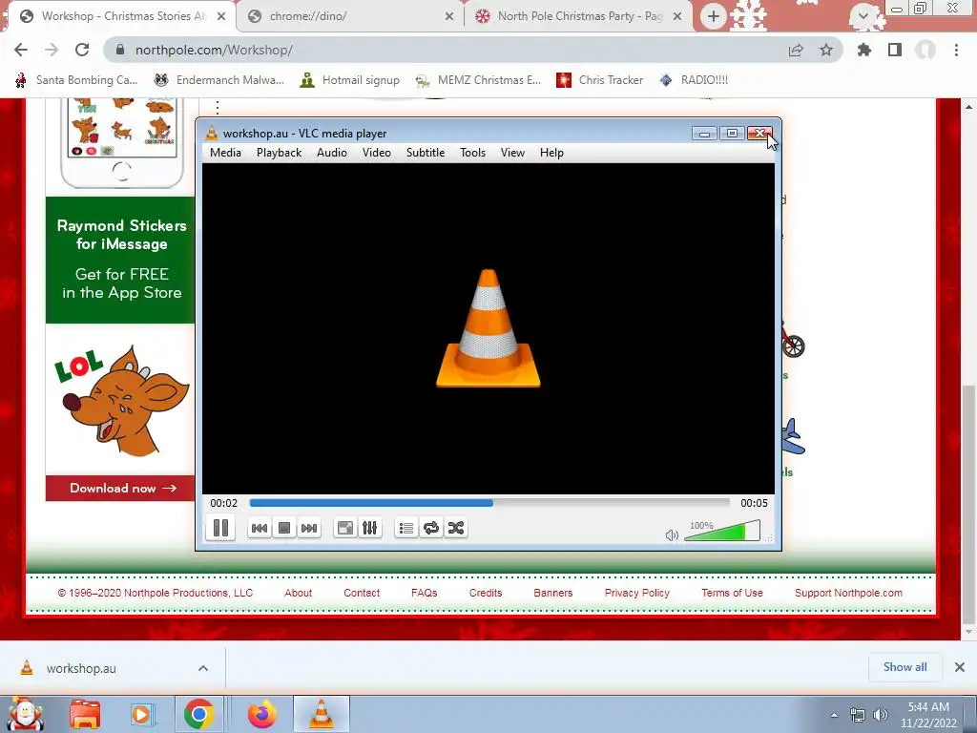Close the Chrome downloads bar
The image size is (977, 733).
pos(960,667)
